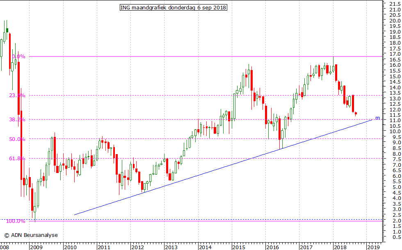
Task: Click the chart title 'ING maandgrafiek donderdag 6 sep 2018'
Action: click(174, 8)
